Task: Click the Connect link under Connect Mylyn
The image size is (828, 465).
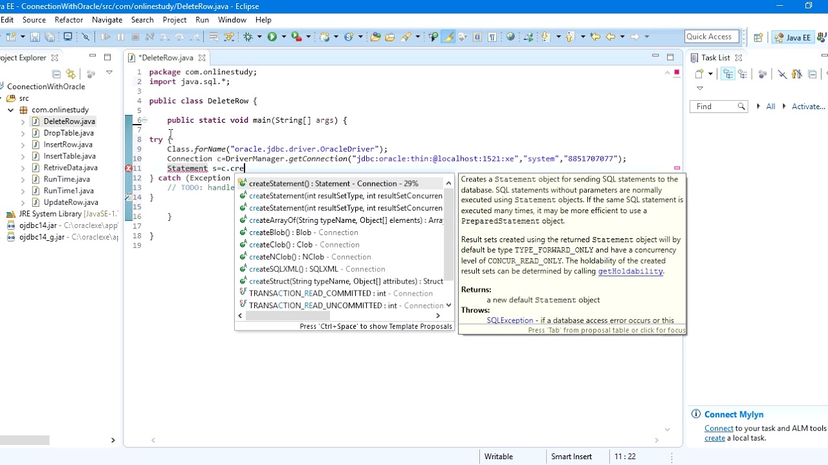Action: [719, 428]
